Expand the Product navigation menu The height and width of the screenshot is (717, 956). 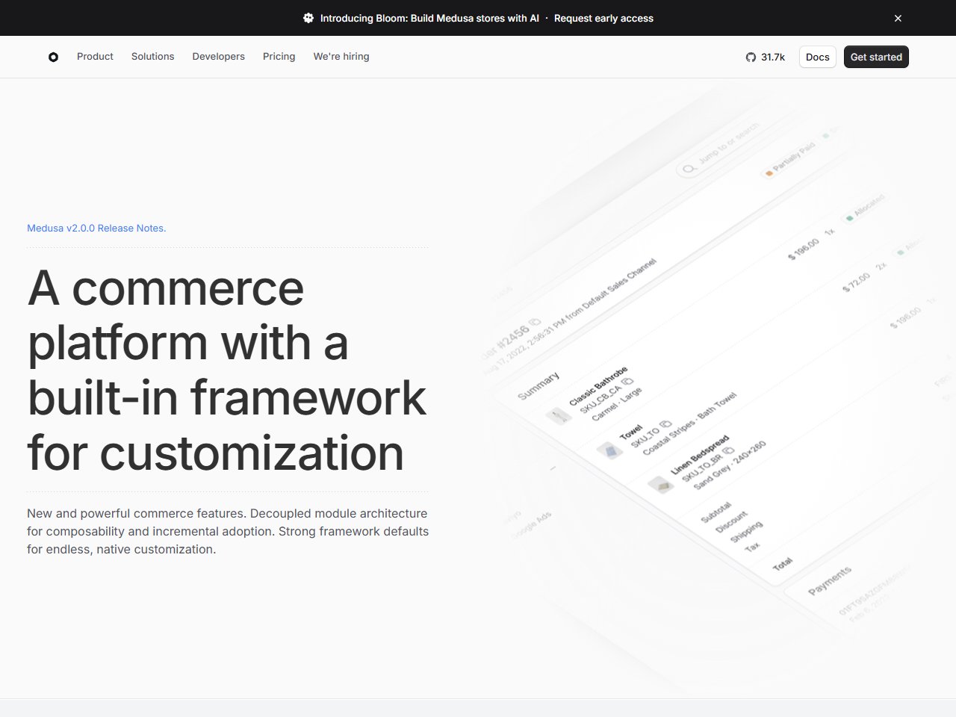pyautogui.click(x=95, y=57)
